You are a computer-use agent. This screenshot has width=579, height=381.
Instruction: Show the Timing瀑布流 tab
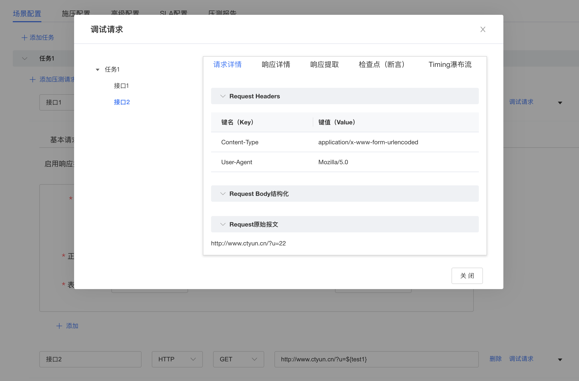(x=450, y=65)
